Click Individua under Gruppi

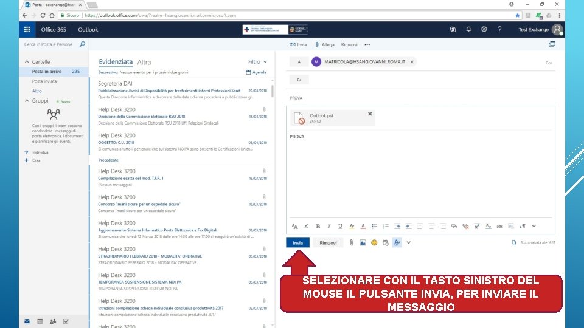[40, 152]
